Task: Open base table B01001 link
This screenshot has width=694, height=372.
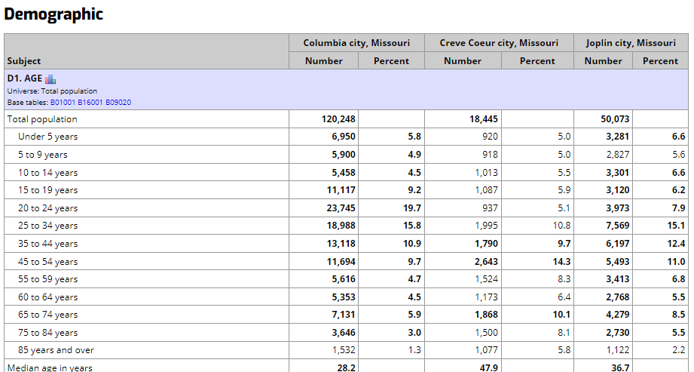Action: pos(63,102)
